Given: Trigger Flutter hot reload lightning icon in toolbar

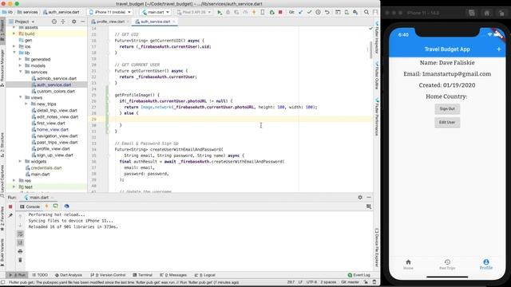Looking at the screenshot, I should 254,12.
